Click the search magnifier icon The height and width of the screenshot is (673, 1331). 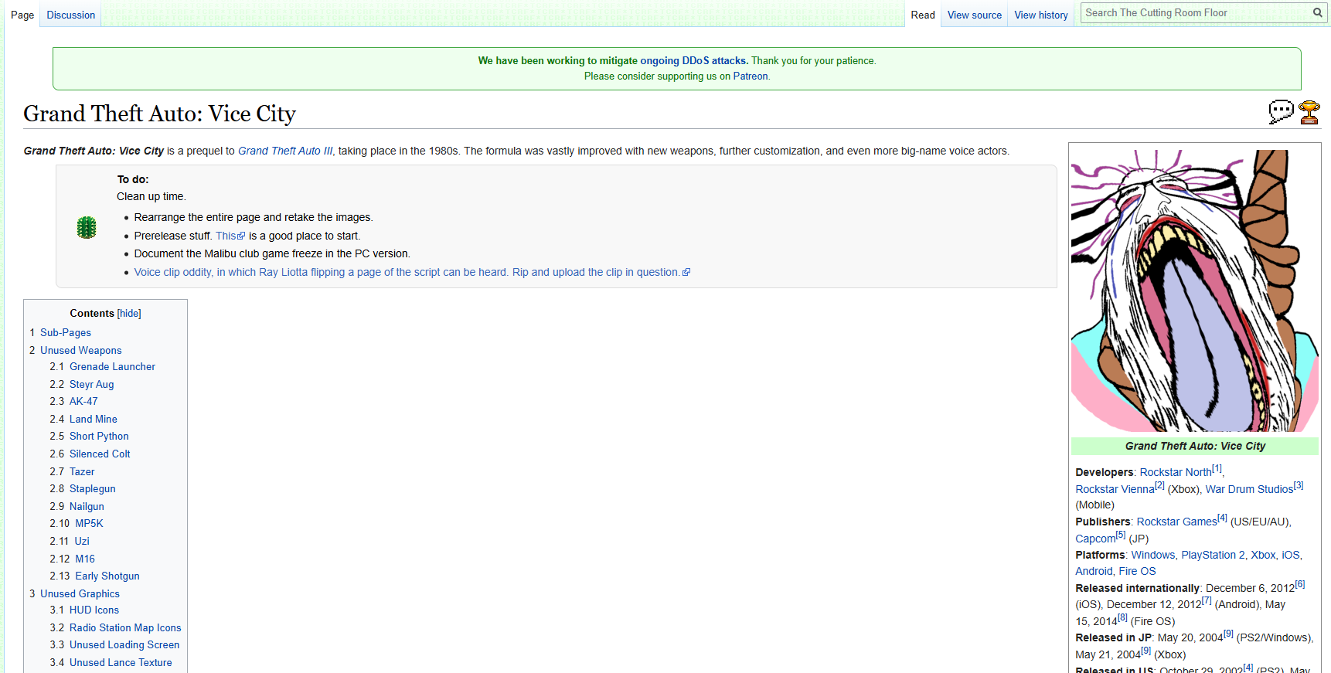(1317, 12)
